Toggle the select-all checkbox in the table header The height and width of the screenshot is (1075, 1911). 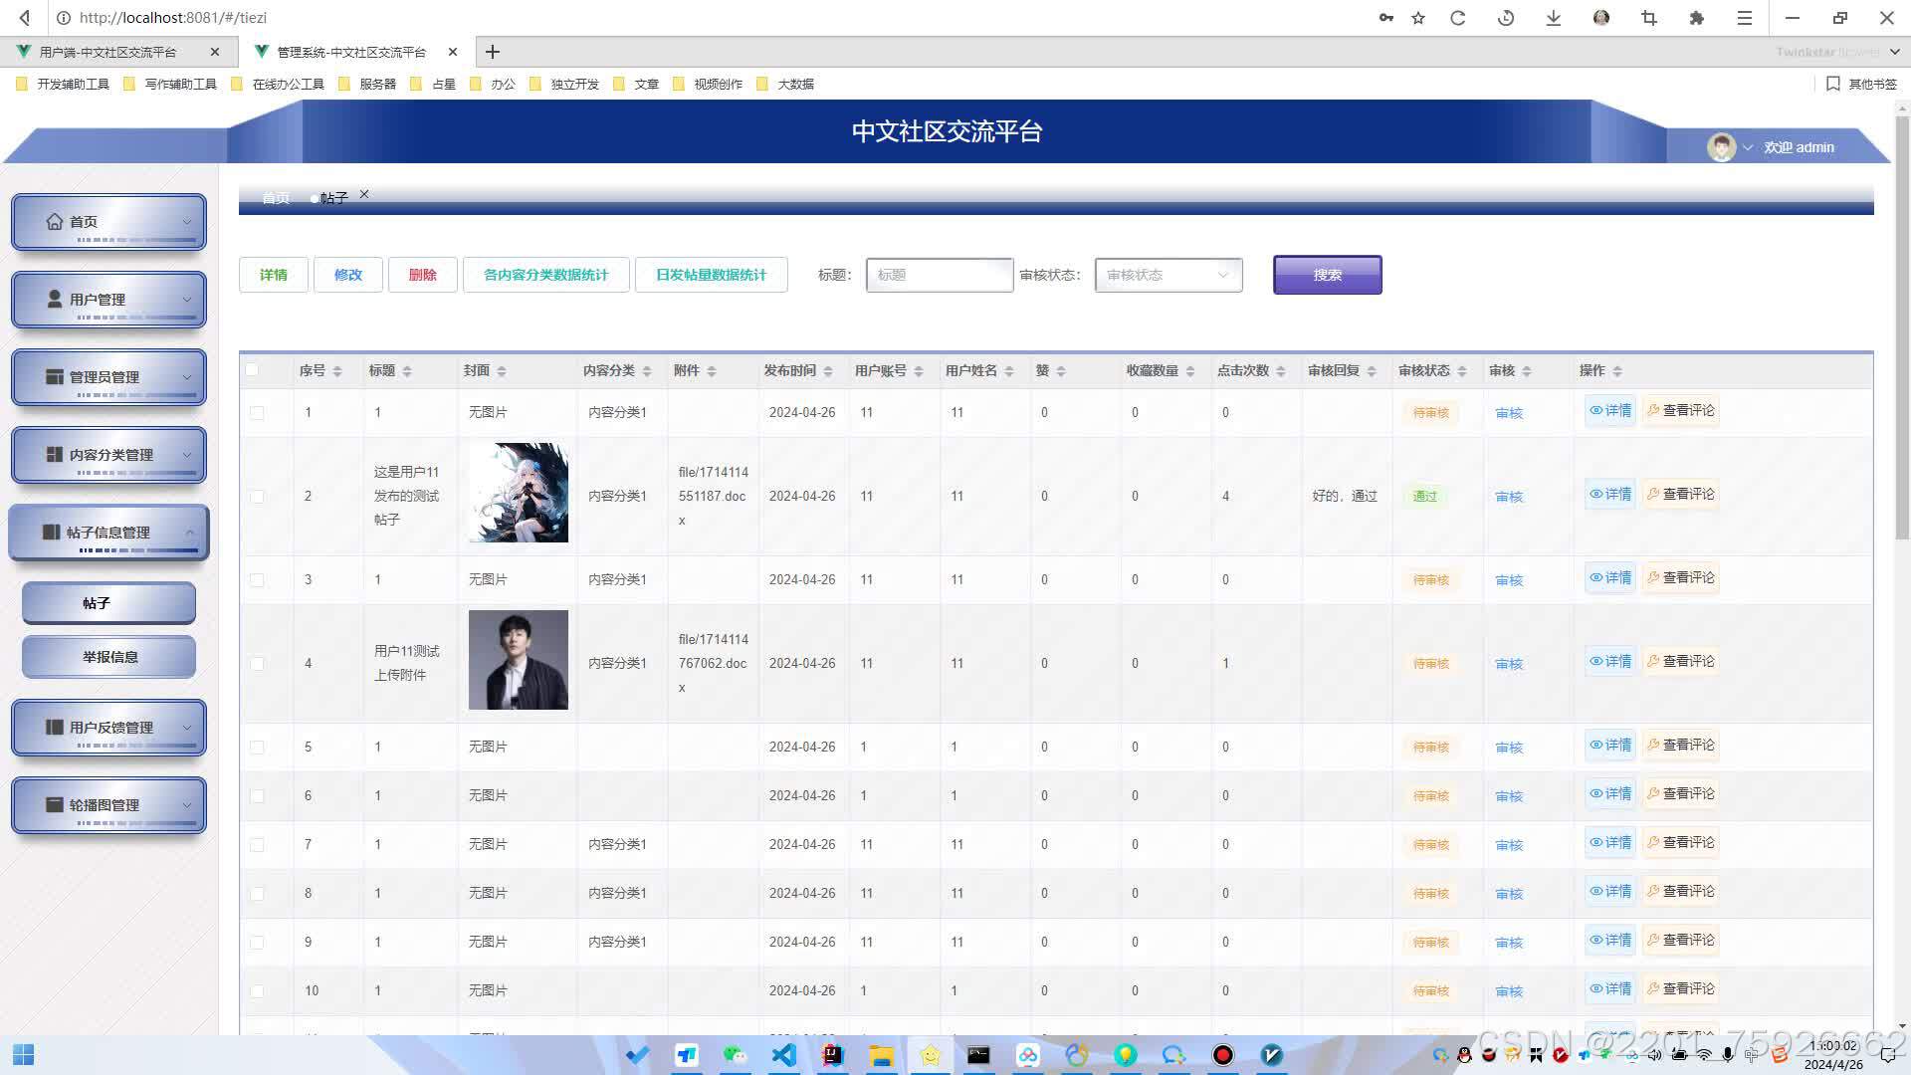252,370
